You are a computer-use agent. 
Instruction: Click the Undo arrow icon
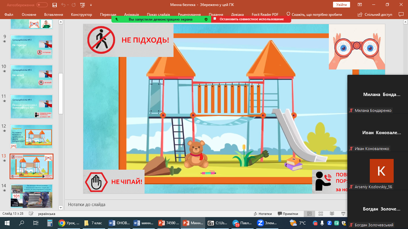pos(63,5)
